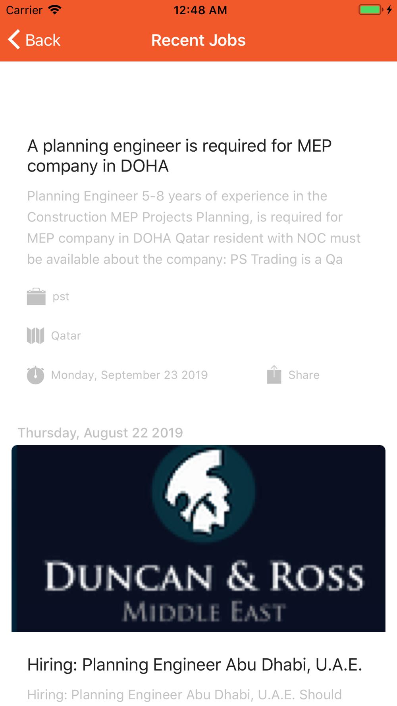Tap the Wi-Fi status bar icon
The image size is (397, 706).
55,10
